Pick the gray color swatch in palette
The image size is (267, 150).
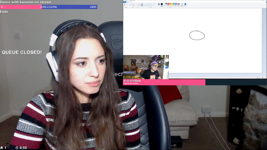click(167, 4)
